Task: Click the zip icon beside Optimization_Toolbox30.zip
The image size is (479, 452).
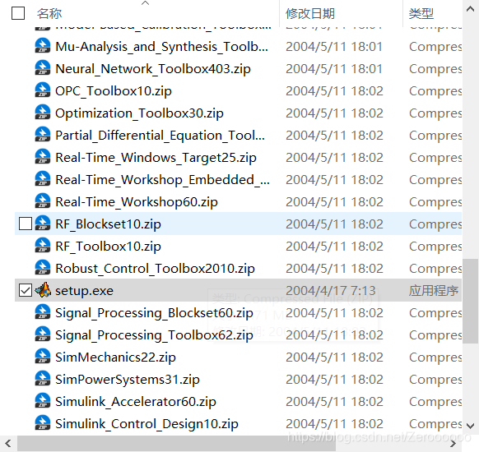Action: [x=43, y=113]
